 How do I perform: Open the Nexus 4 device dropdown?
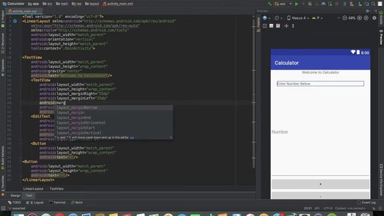point(298,18)
